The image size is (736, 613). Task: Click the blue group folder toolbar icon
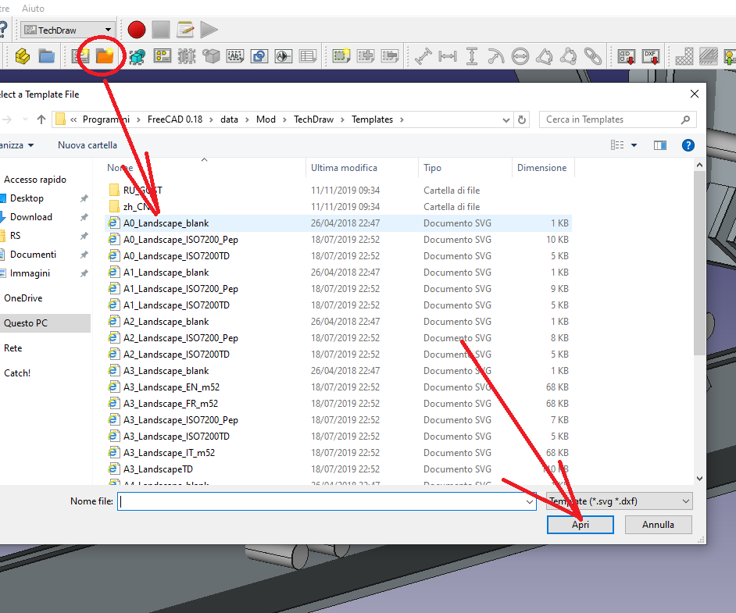tap(46, 57)
